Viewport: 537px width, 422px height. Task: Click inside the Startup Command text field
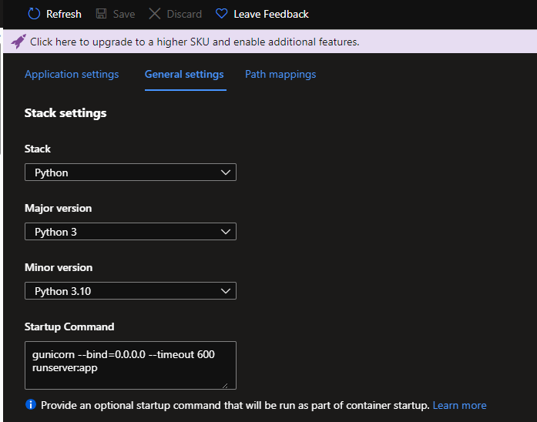pos(130,365)
